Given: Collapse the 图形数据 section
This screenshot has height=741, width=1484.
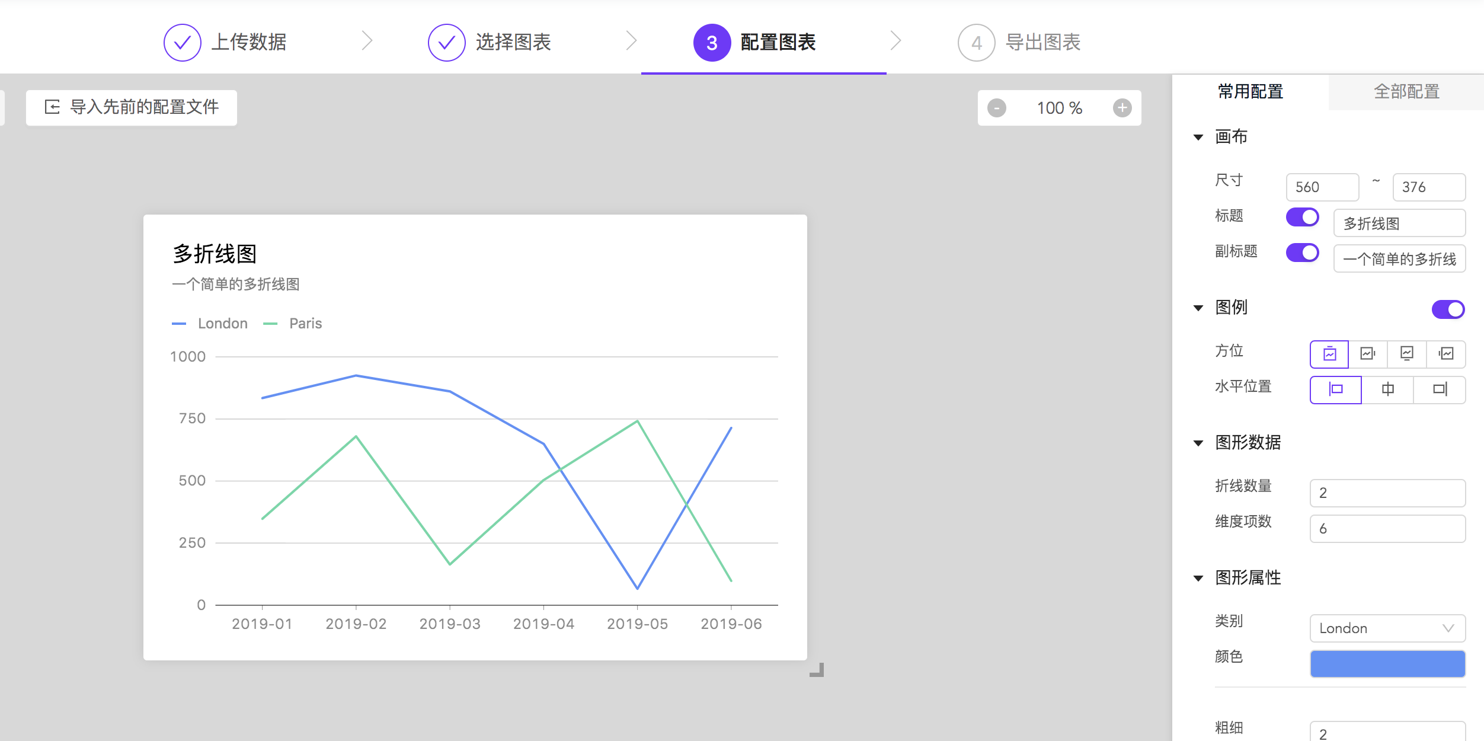Looking at the screenshot, I should [1198, 443].
